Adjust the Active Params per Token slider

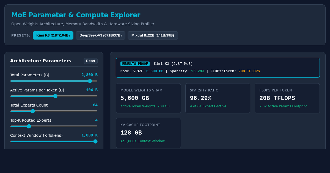coord(54,96)
